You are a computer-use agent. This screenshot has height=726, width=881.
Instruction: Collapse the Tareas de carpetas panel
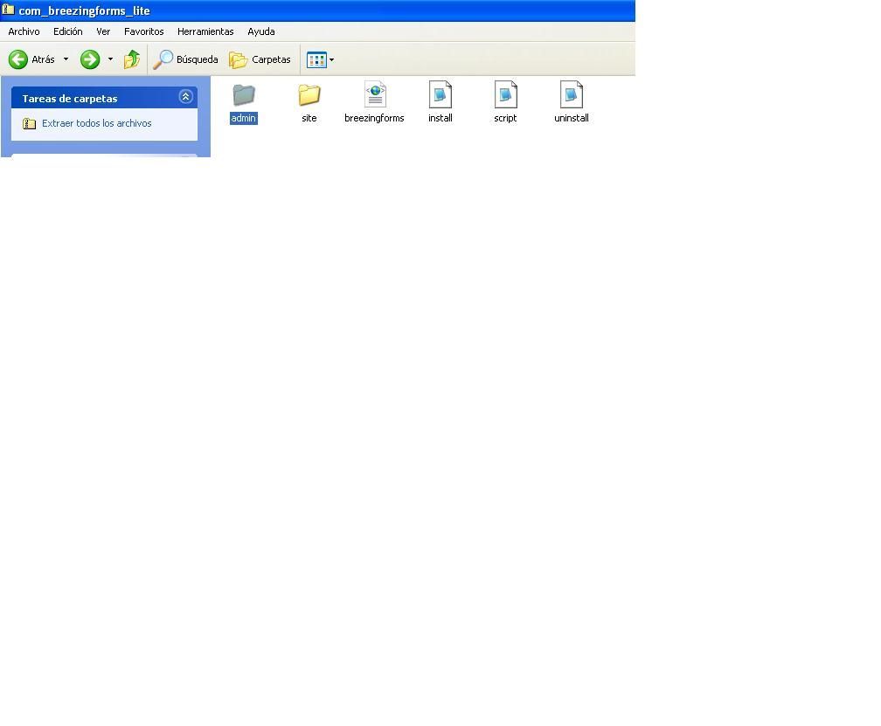point(185,97)
